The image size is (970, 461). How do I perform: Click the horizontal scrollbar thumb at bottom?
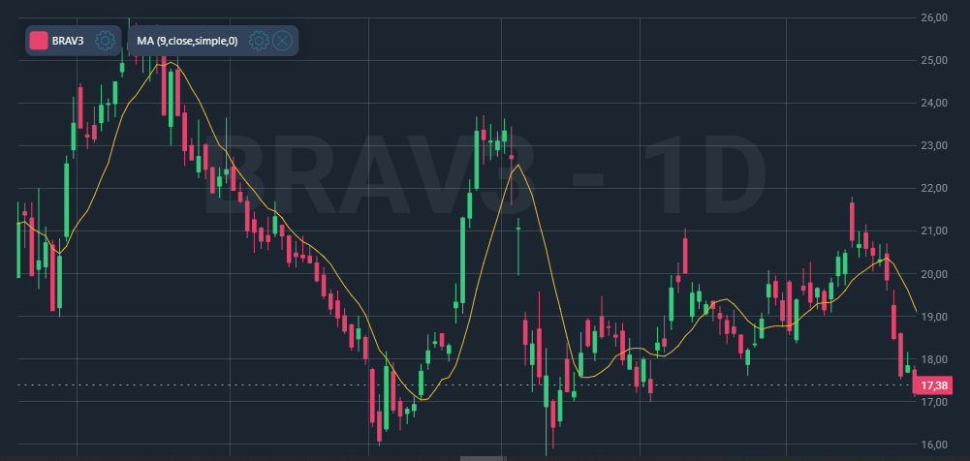click(484, 458)
